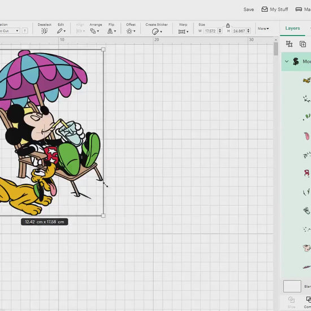The height and width of the screenshot is (311, 311).
Task: Click the '12.42 cm x 17.58 cm' label
Action: click(45, 222)
